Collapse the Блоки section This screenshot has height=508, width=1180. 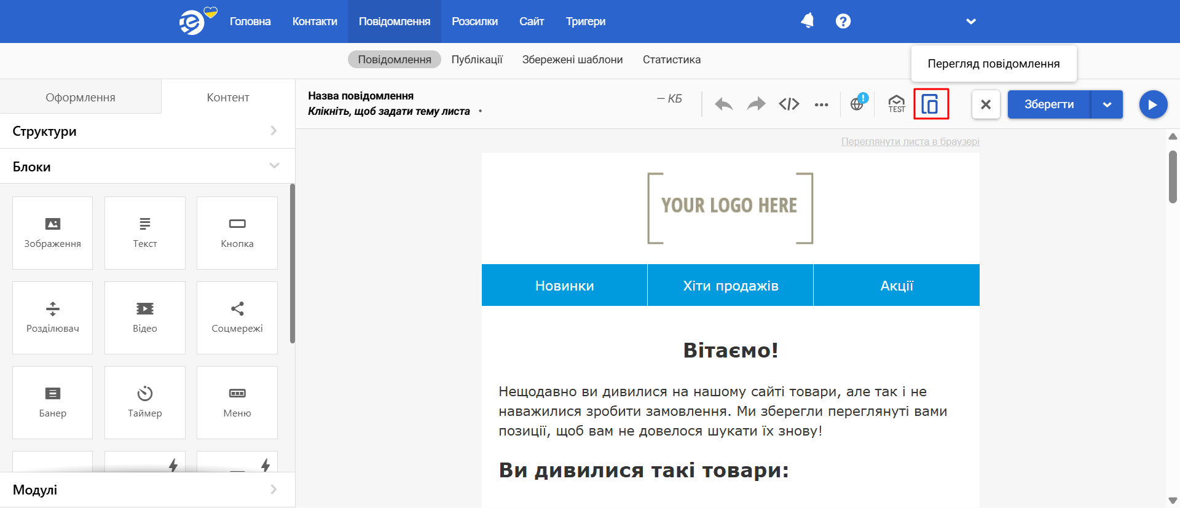(x=147, y=166)
